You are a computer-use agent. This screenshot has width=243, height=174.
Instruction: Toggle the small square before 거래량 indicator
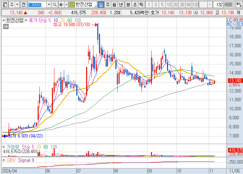(x=3, y=147)
